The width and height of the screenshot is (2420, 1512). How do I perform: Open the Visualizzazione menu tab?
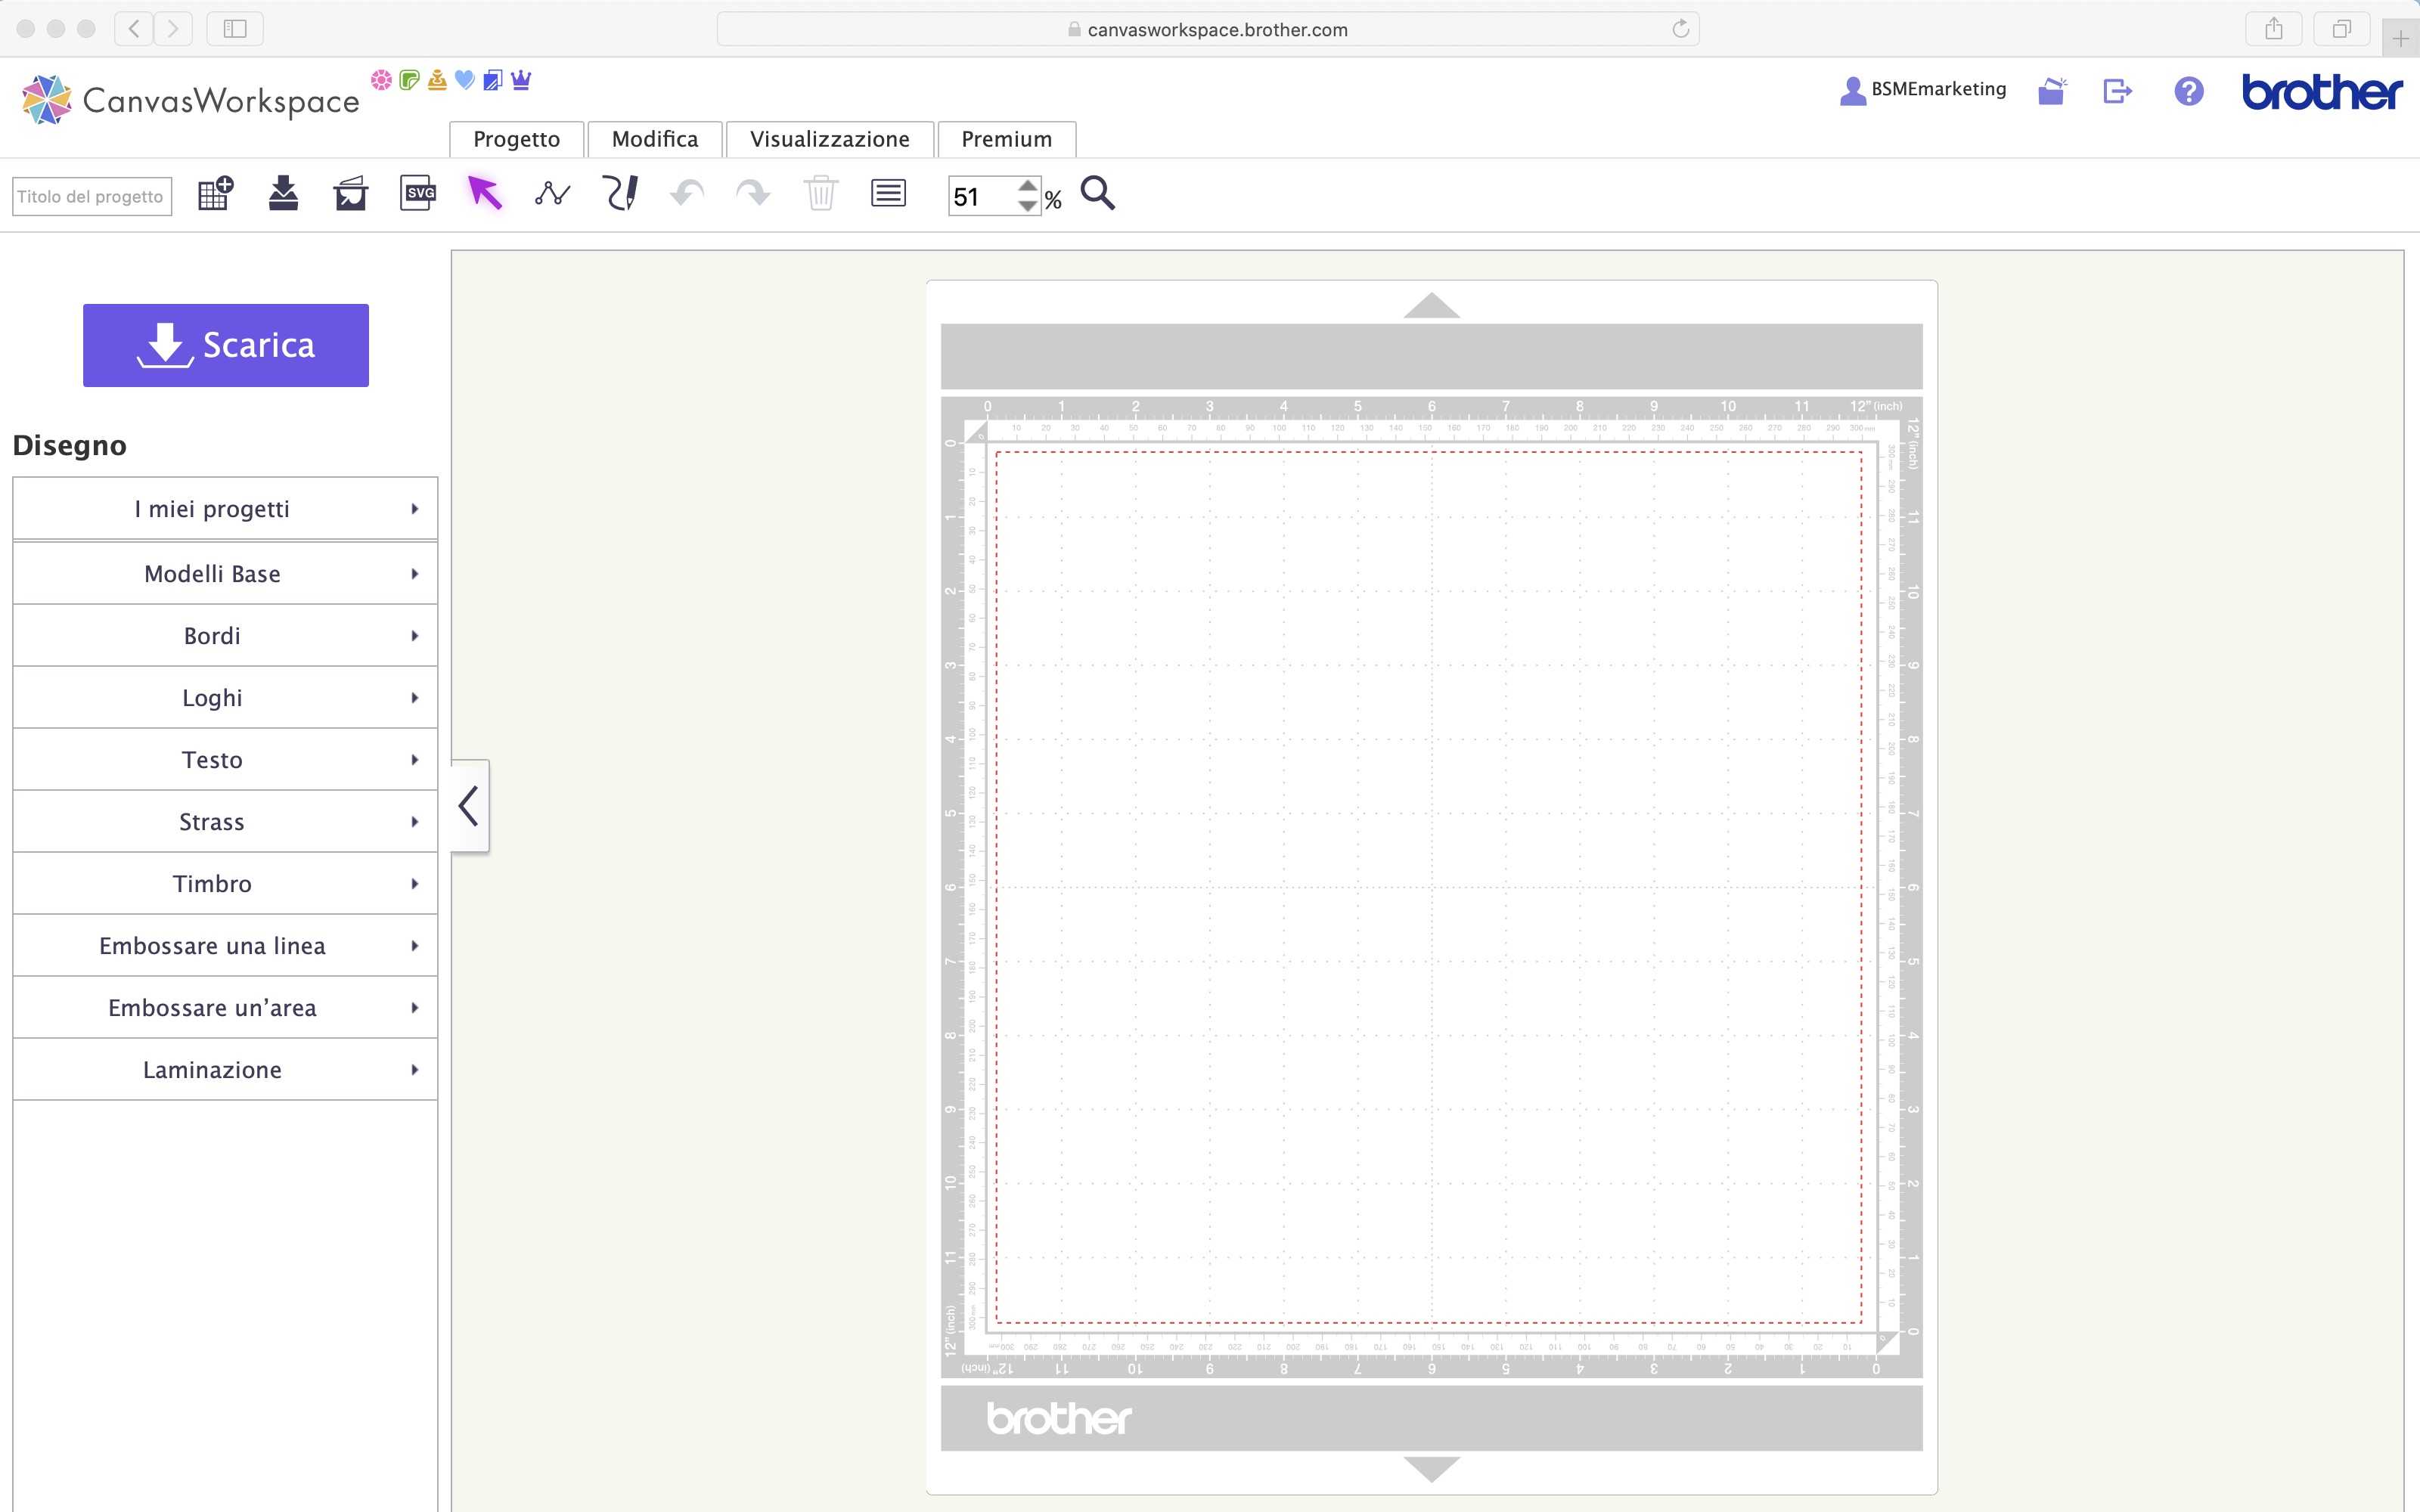(x=830, y=139)
